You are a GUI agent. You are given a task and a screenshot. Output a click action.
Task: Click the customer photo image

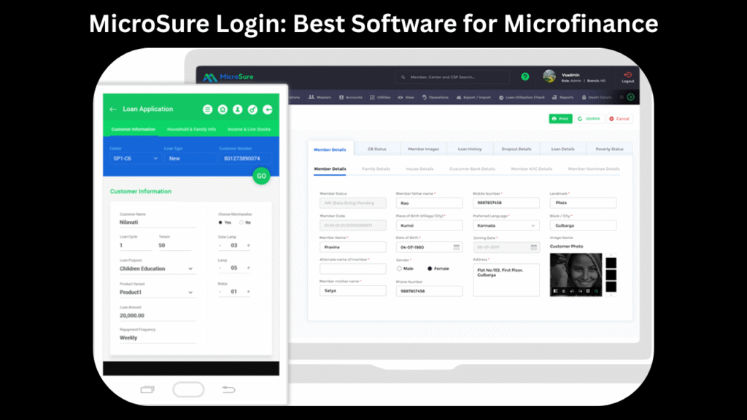[576, 275]
